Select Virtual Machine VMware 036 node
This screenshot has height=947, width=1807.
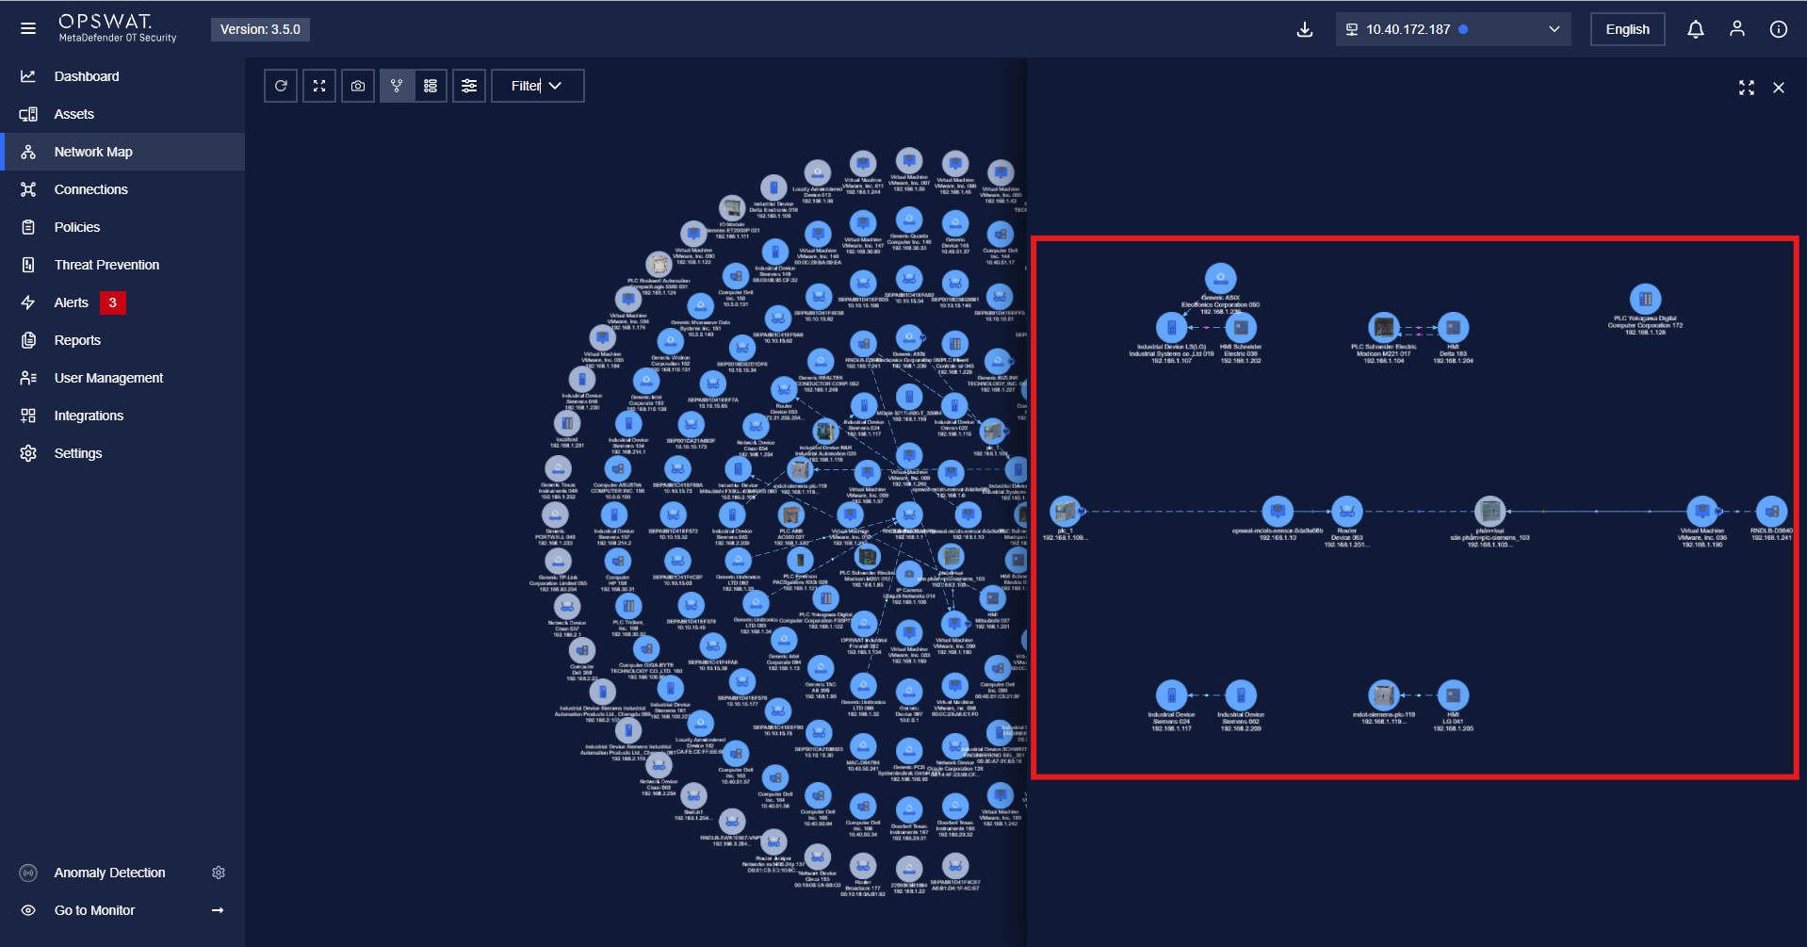pos(1702,512)
